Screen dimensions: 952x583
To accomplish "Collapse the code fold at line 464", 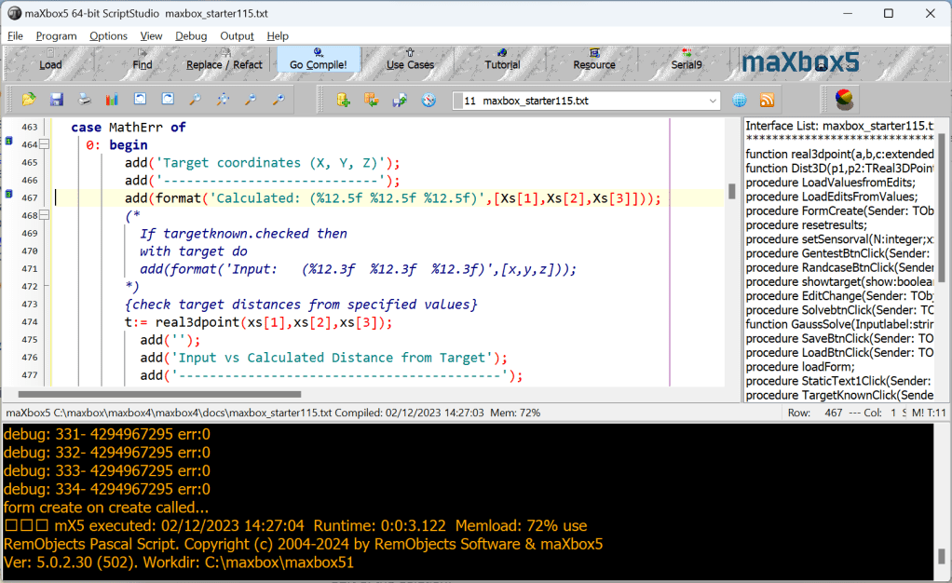I will click(44, 144).
